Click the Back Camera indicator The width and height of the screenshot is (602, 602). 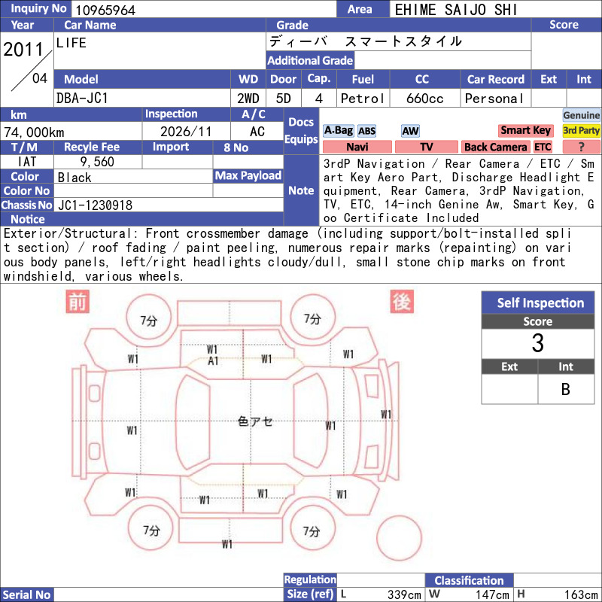[496, 147]
